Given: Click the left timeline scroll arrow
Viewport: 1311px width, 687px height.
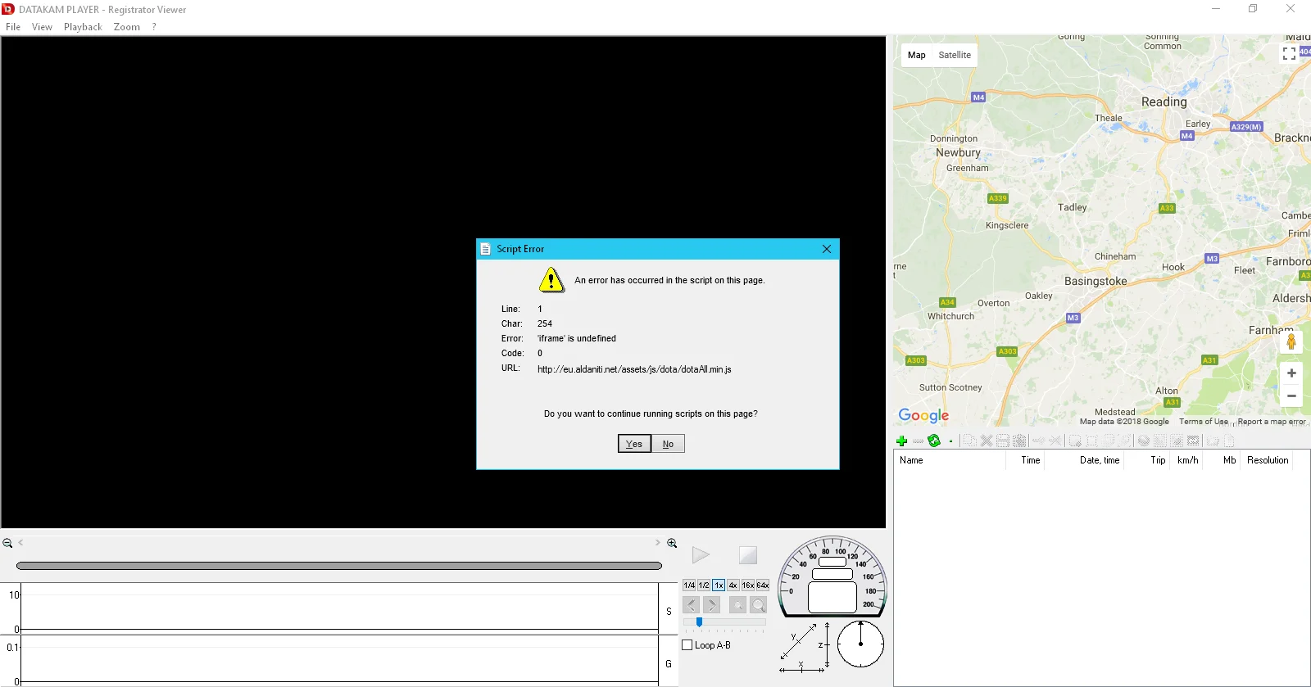Looking at the screenshot, I should (20, 543).
